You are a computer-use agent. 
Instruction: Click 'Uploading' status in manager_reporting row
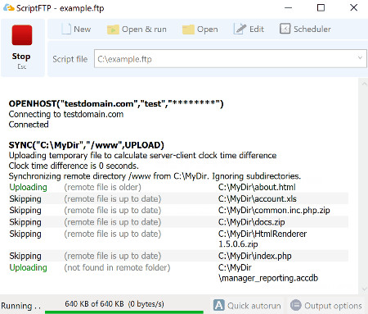coord(28,267)
